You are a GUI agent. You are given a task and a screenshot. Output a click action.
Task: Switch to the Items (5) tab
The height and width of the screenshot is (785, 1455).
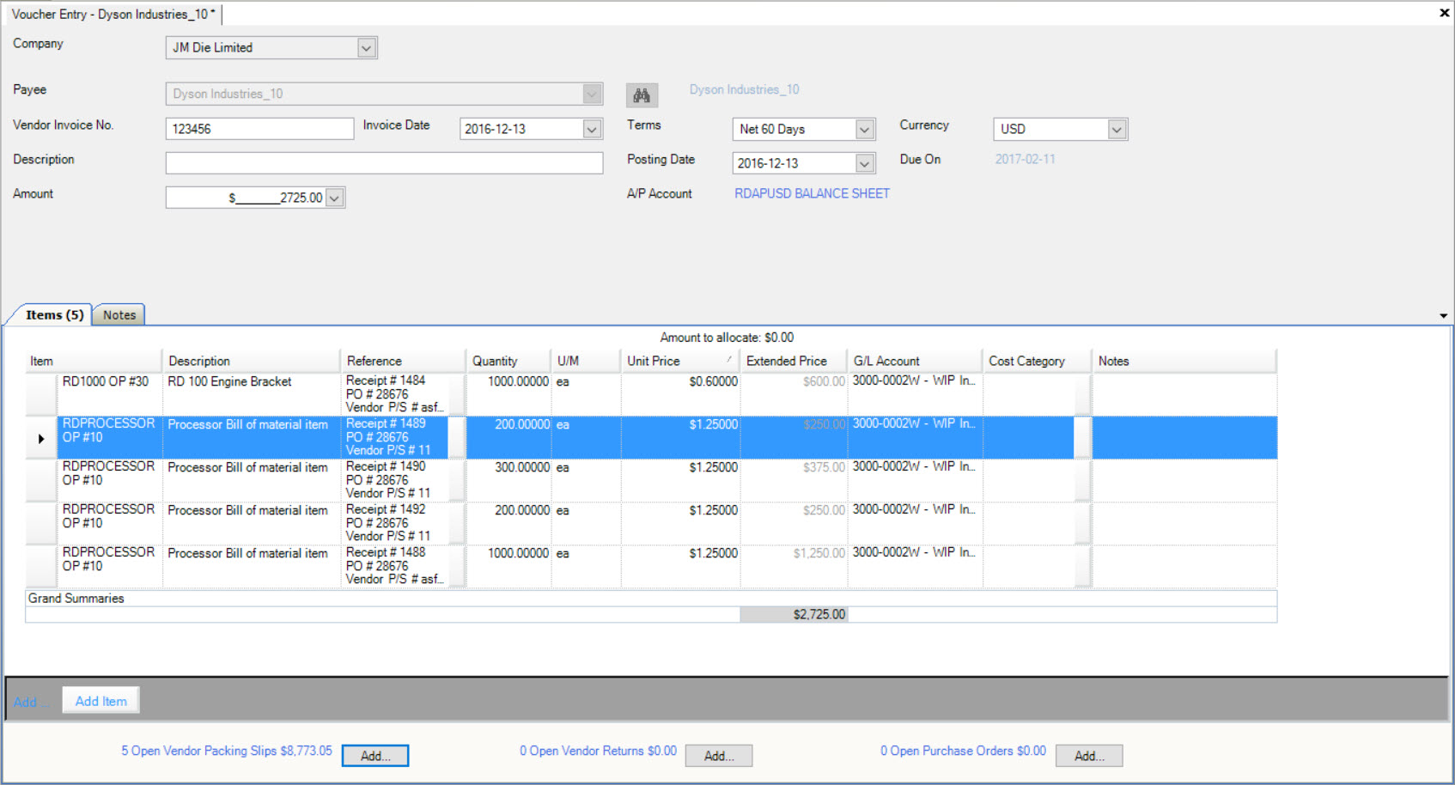[x=55, y=315]
